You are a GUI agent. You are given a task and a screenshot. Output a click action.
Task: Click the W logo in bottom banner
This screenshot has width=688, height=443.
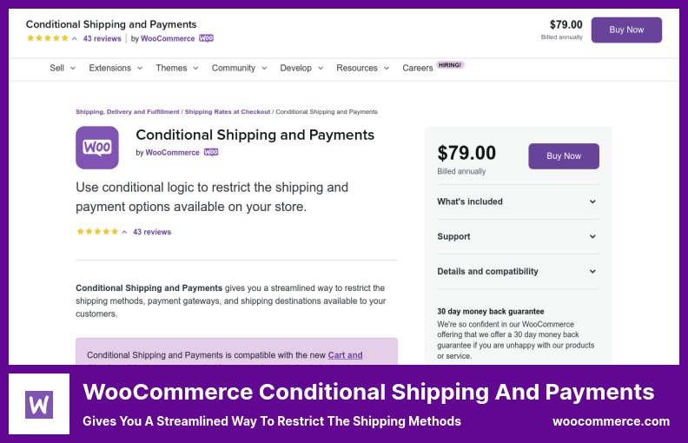coord(39,404)
